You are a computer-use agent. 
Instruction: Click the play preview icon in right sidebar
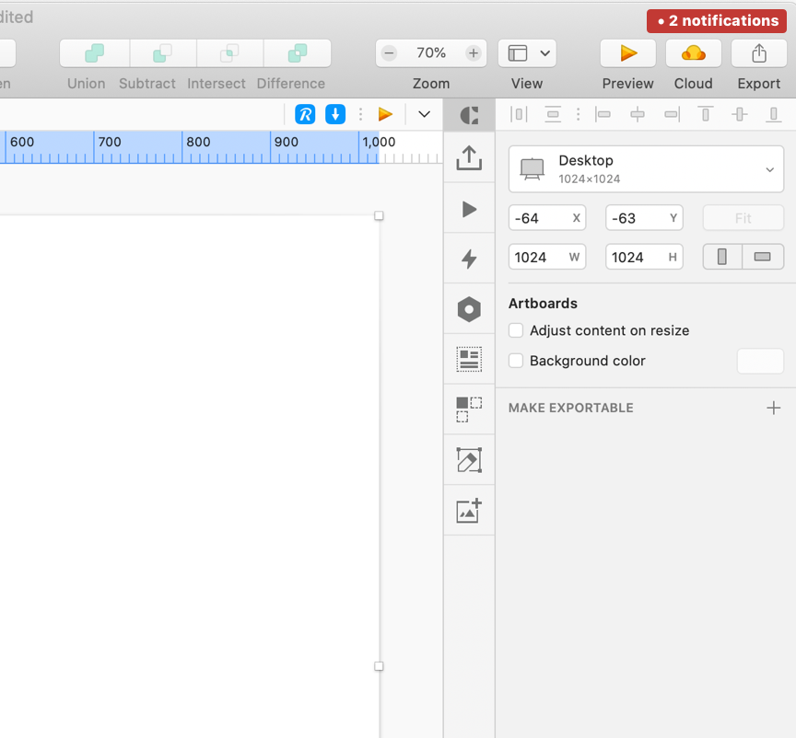pyautogui.click(x=469, y=208)
